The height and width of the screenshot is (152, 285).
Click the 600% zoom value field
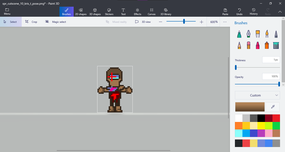pos(214,22)
